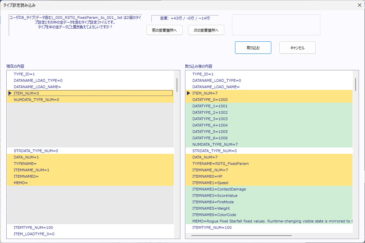Viewport: 365px width, 243px height.
Task: Select DATA_NUM=1 row
Action: click(90, 157)
